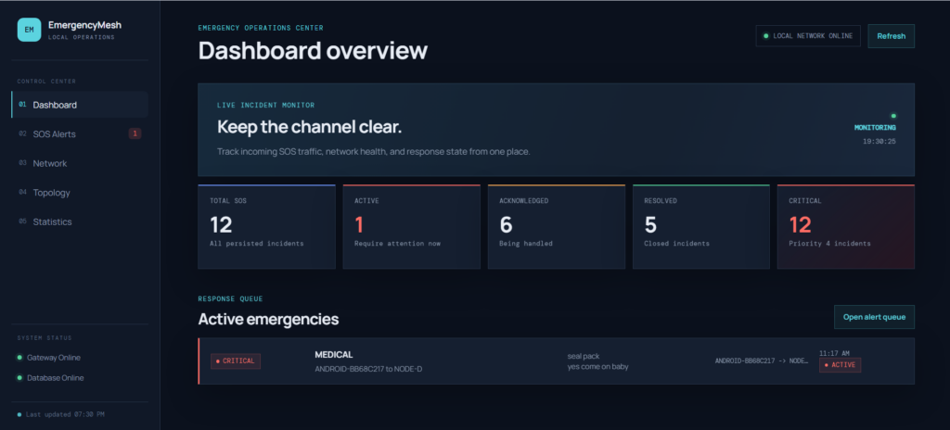Click the Dashboard overview heading
Image resolution: width=950 pixels, height=430 pixels.
[313, 50]
